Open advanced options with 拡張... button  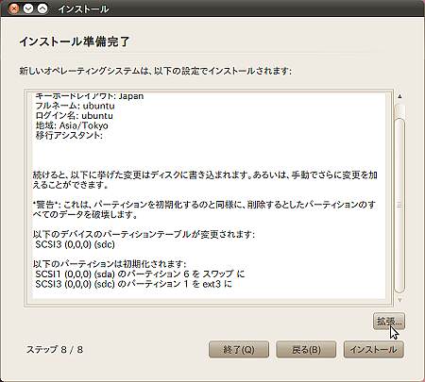389,321
